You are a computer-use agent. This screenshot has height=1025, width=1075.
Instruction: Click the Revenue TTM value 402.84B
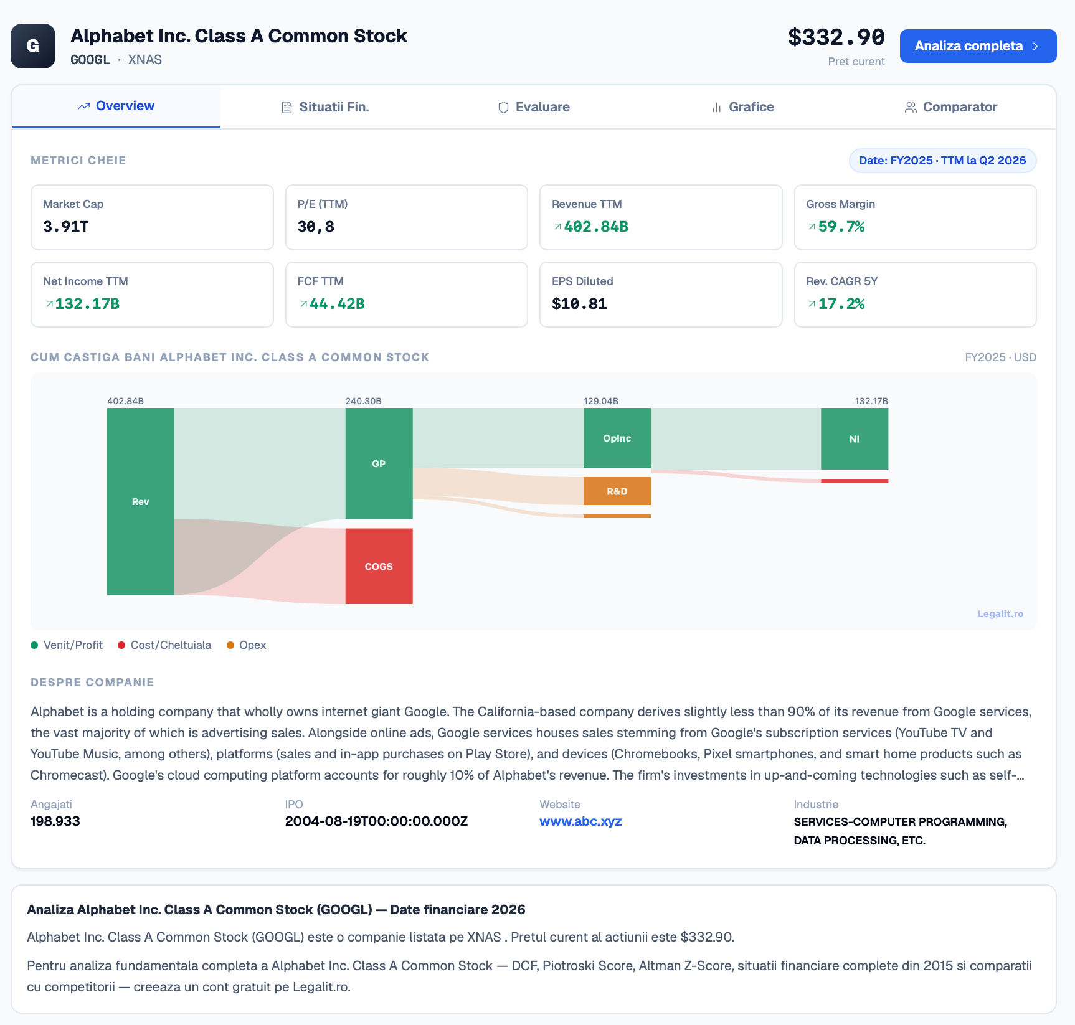596,227
